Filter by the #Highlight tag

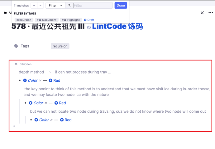[71, 20]
